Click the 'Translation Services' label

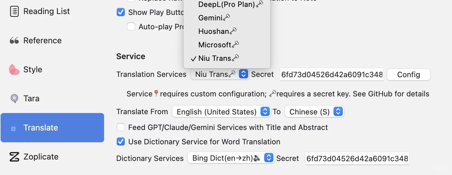pos(152,74)
